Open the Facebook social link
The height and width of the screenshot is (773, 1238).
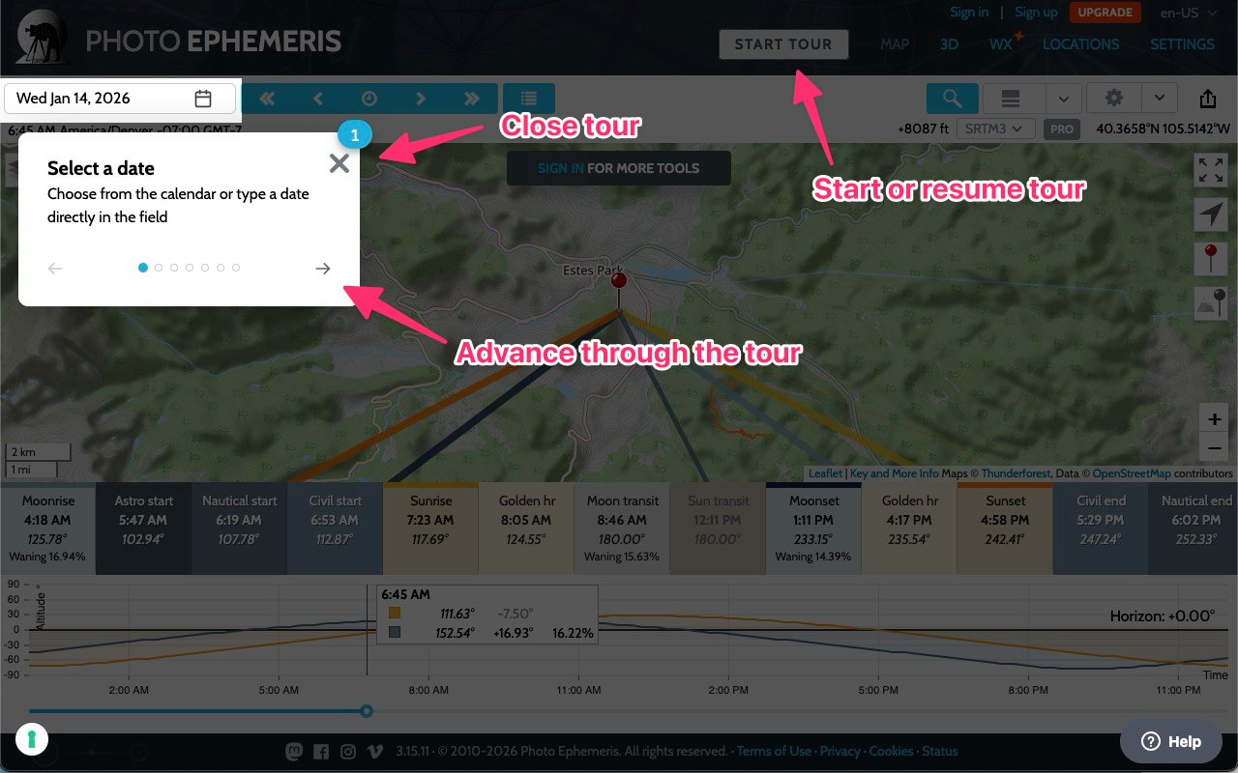pos(321,751)
